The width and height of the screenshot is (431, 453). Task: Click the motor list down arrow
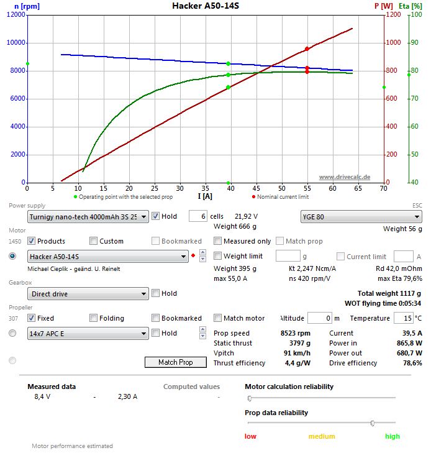202,260
